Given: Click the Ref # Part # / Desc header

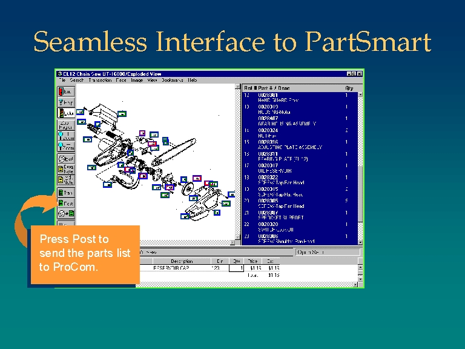Looking at the screenshot, I should point(266,88).
